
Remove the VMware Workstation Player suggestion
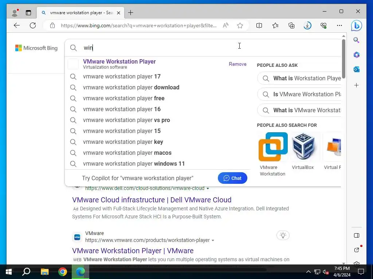237,64
